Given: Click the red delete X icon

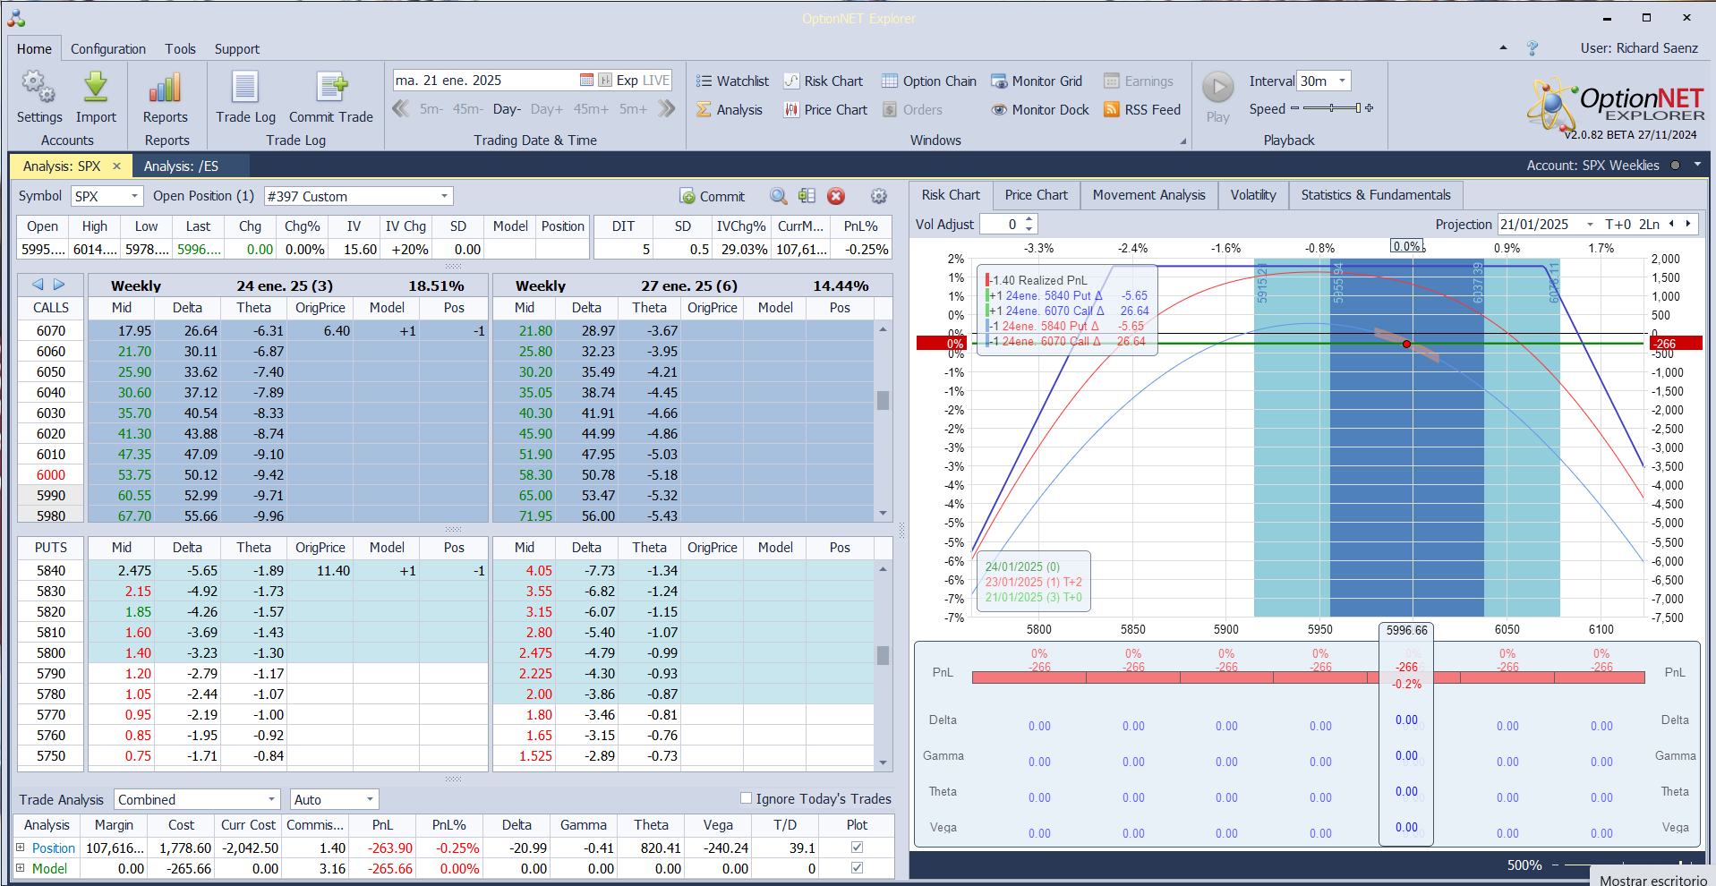Looking at the screenshot, I should (x=836, y=197).
